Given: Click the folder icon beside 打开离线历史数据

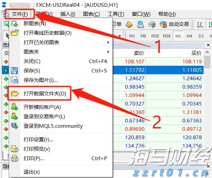Looking at the screenshot, I should (x=14, y=33).
